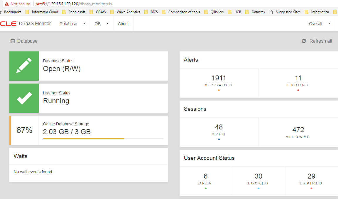
Task: Show the 30 locked user accounts
Action: click(x=258, y=179)
